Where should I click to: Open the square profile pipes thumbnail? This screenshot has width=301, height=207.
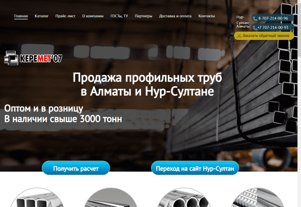(x=36, y=198)
